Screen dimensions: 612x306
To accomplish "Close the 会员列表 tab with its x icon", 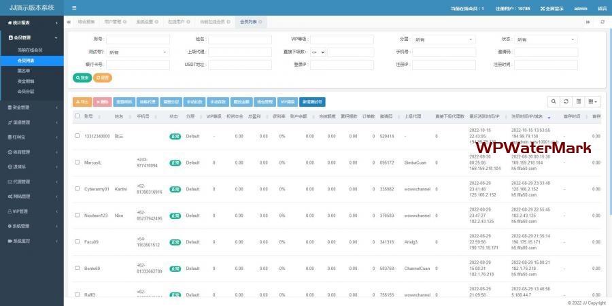I will coord(260,22).
